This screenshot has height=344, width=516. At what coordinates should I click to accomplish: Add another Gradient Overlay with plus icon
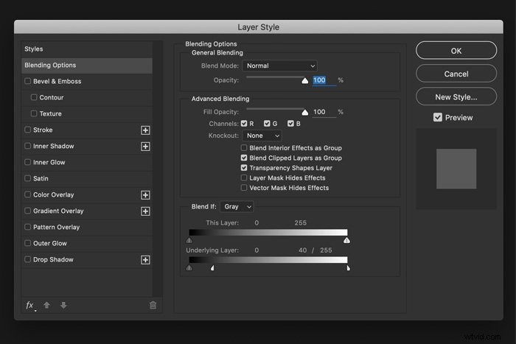[x=145, y=211]
